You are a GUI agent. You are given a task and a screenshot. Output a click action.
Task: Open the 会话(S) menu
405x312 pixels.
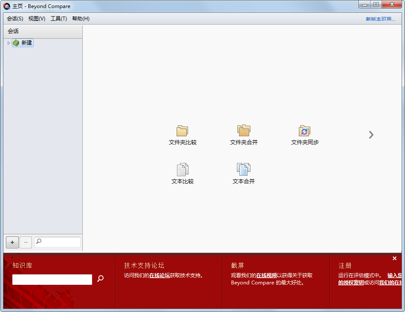click(x=15, y=18)
